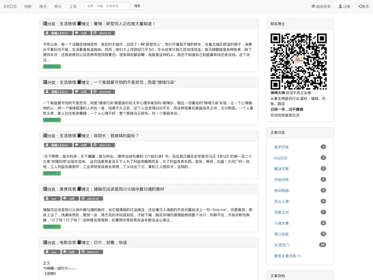Viewport: 373px width, 280px height.
Task: Open the 风土人情 category link
Action: coord(281,201)
